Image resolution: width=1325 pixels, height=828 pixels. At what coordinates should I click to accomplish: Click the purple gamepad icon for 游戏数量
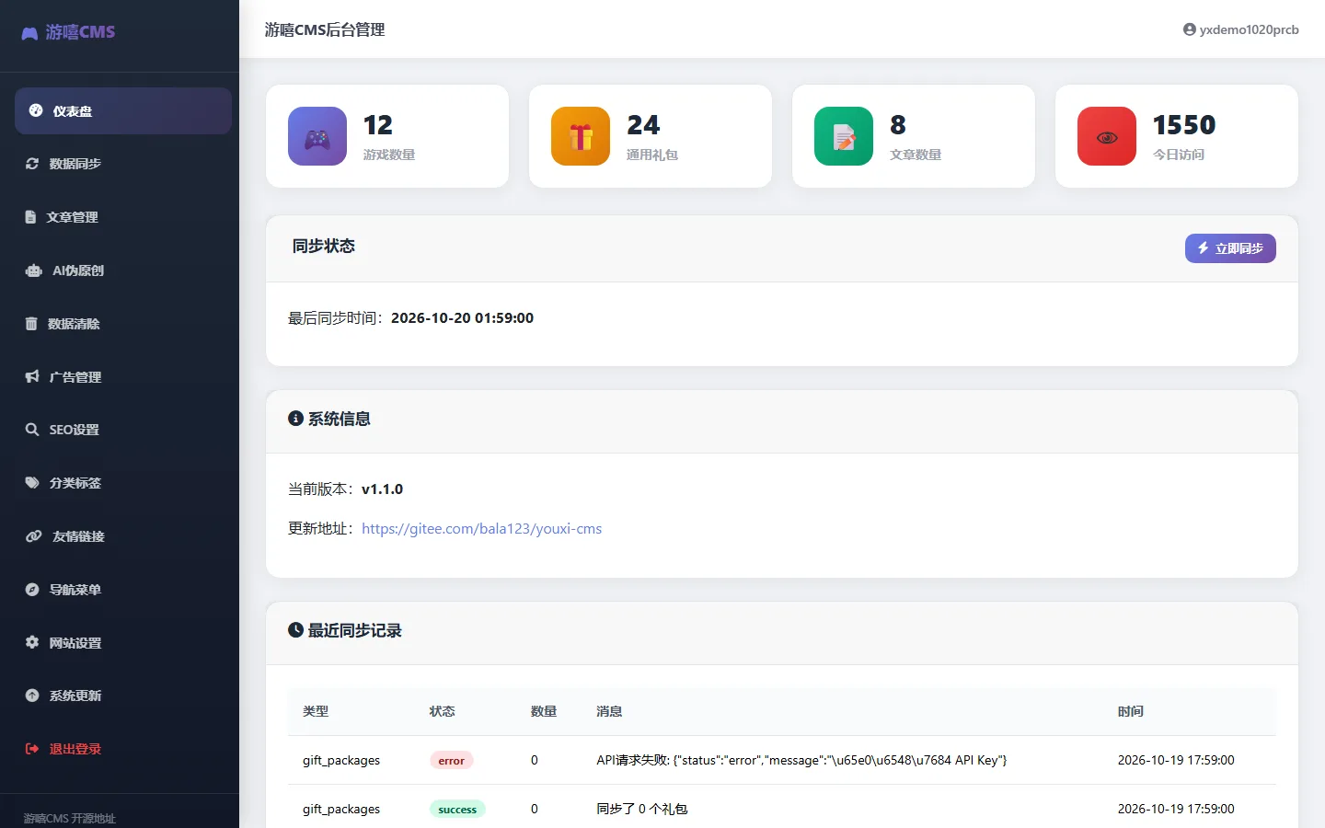[317, 136]
